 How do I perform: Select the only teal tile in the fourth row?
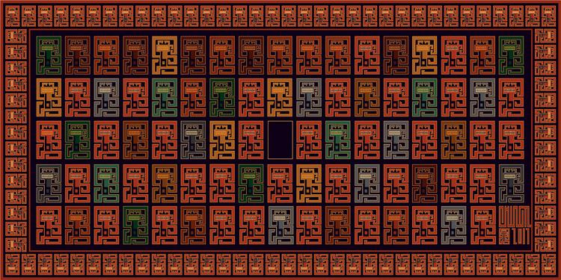107,183
